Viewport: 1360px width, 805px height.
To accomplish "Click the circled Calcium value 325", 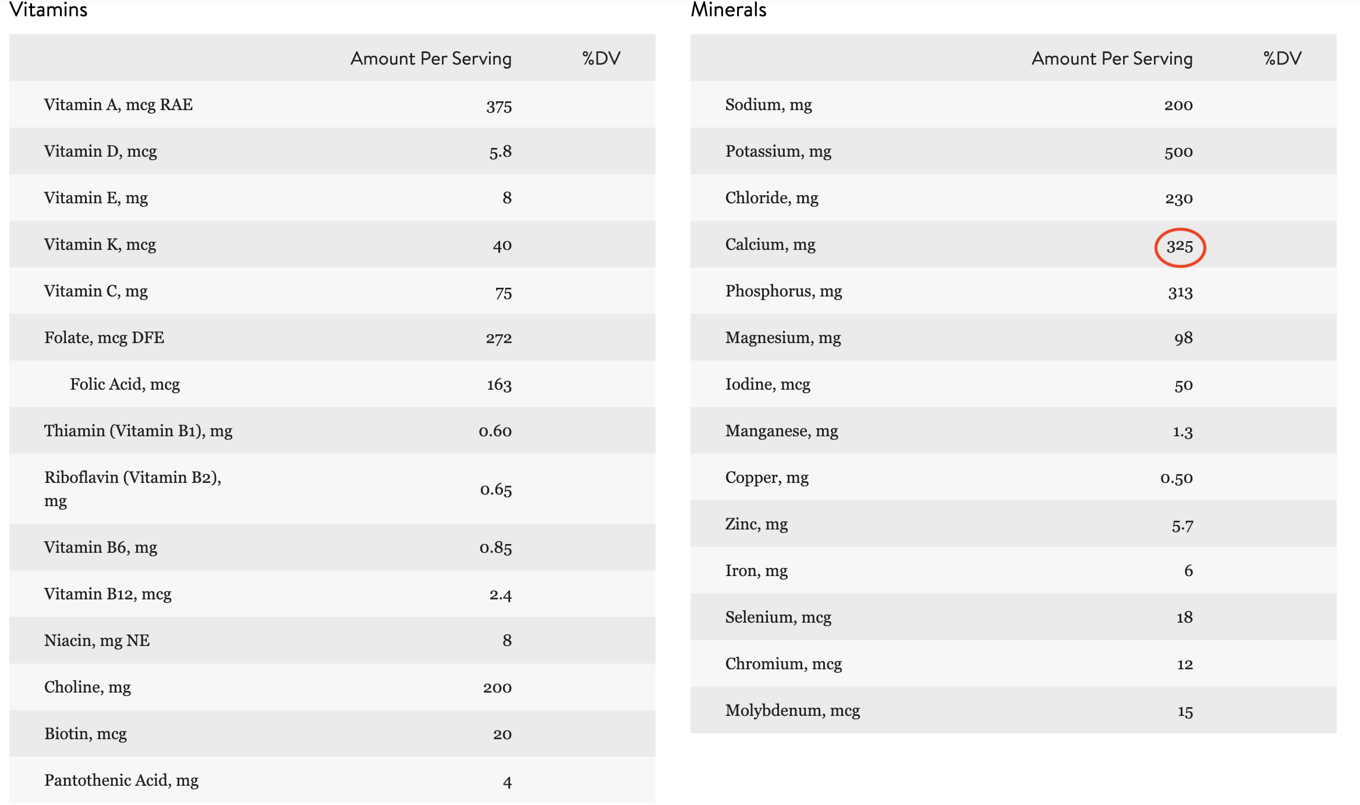I will [1180, 246].
